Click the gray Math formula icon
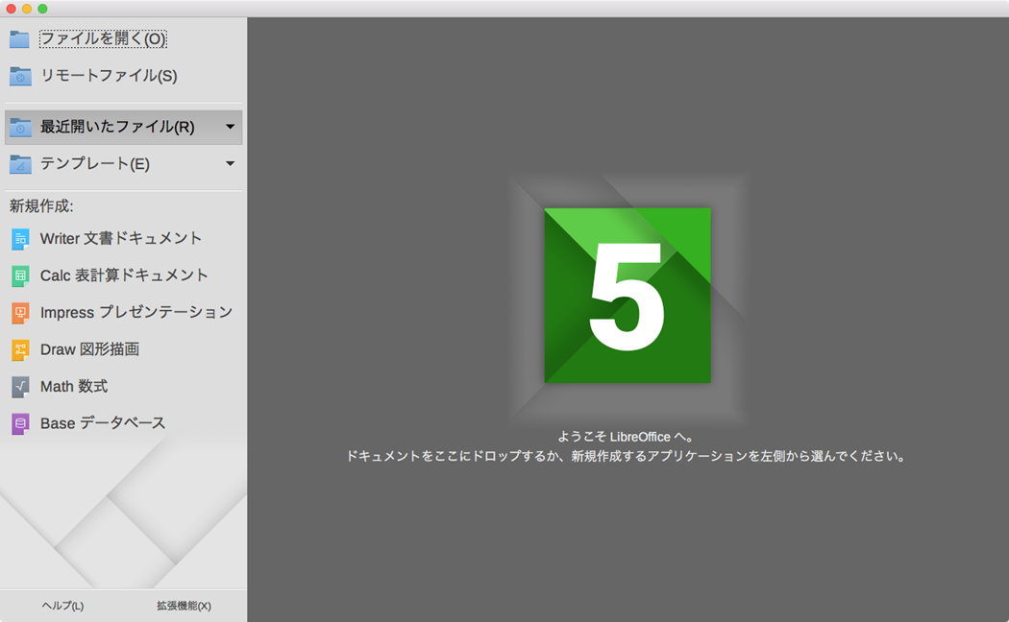 (x=20, y=388)
